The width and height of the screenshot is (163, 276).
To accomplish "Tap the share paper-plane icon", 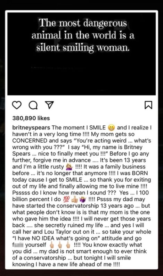I will click(x=49, y=105).
